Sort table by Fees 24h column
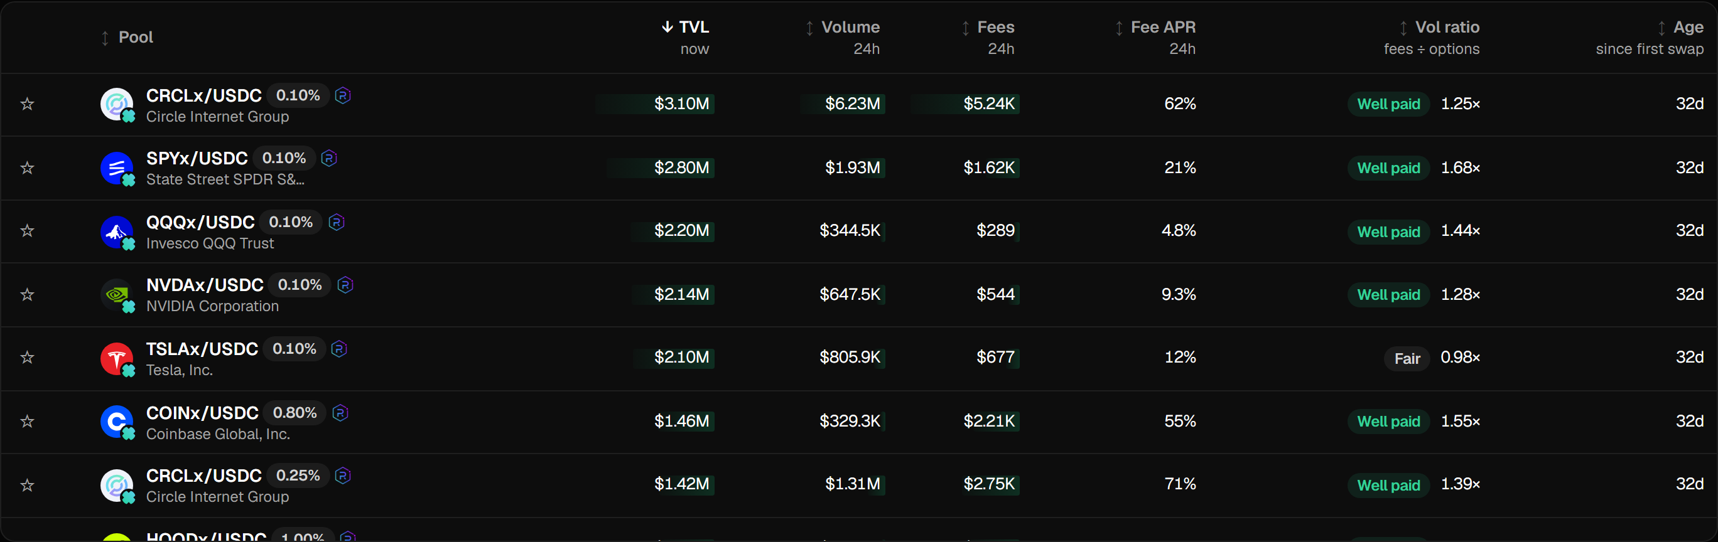1718x542 pixels. (988, 28)
